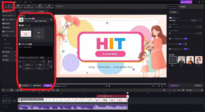Click the 自動字幕生成 button

pos(174,85)
